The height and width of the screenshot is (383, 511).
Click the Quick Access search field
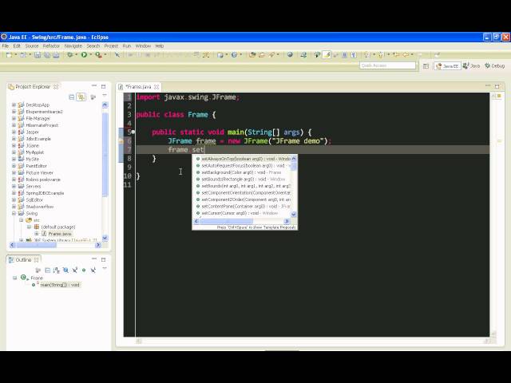point(387,65)
